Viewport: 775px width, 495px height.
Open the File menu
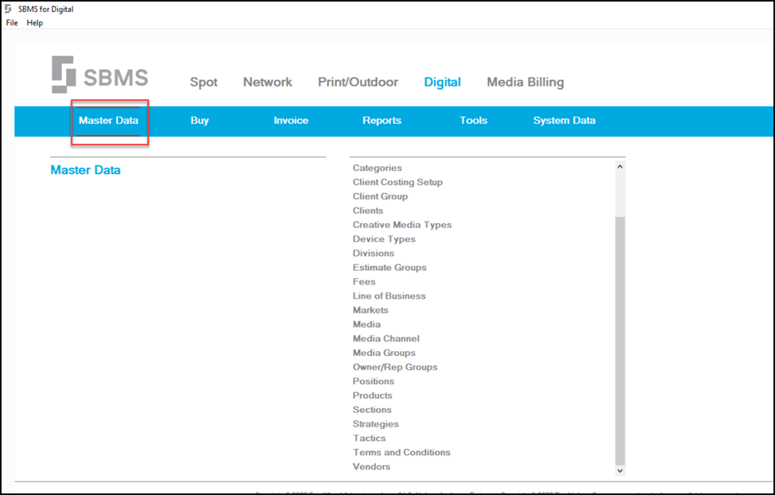(x=12, y=23)
